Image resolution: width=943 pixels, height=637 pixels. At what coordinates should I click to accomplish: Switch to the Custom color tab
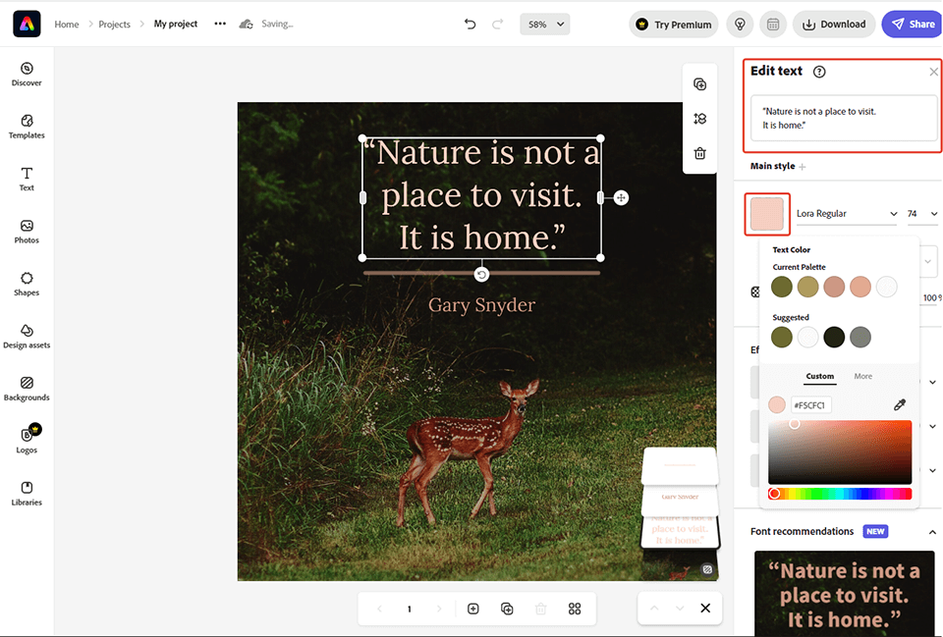pyautogui.click(x=819, y=376)
